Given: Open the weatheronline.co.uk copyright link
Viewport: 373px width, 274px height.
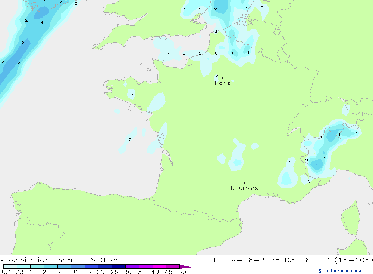Looking at the screenshot, I should [x=342, y=271].
